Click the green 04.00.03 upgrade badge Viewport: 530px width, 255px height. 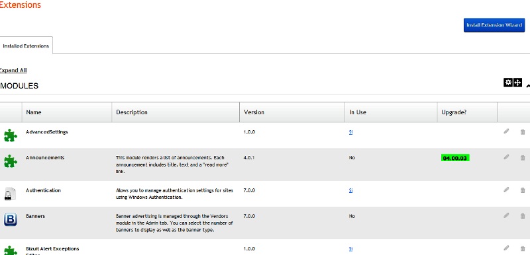(455, 158)
